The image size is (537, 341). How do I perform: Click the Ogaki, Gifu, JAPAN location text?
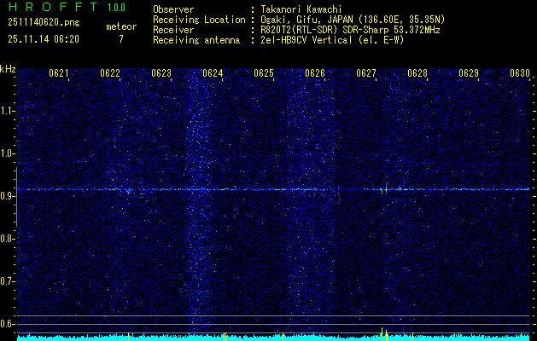pos(353,20)
